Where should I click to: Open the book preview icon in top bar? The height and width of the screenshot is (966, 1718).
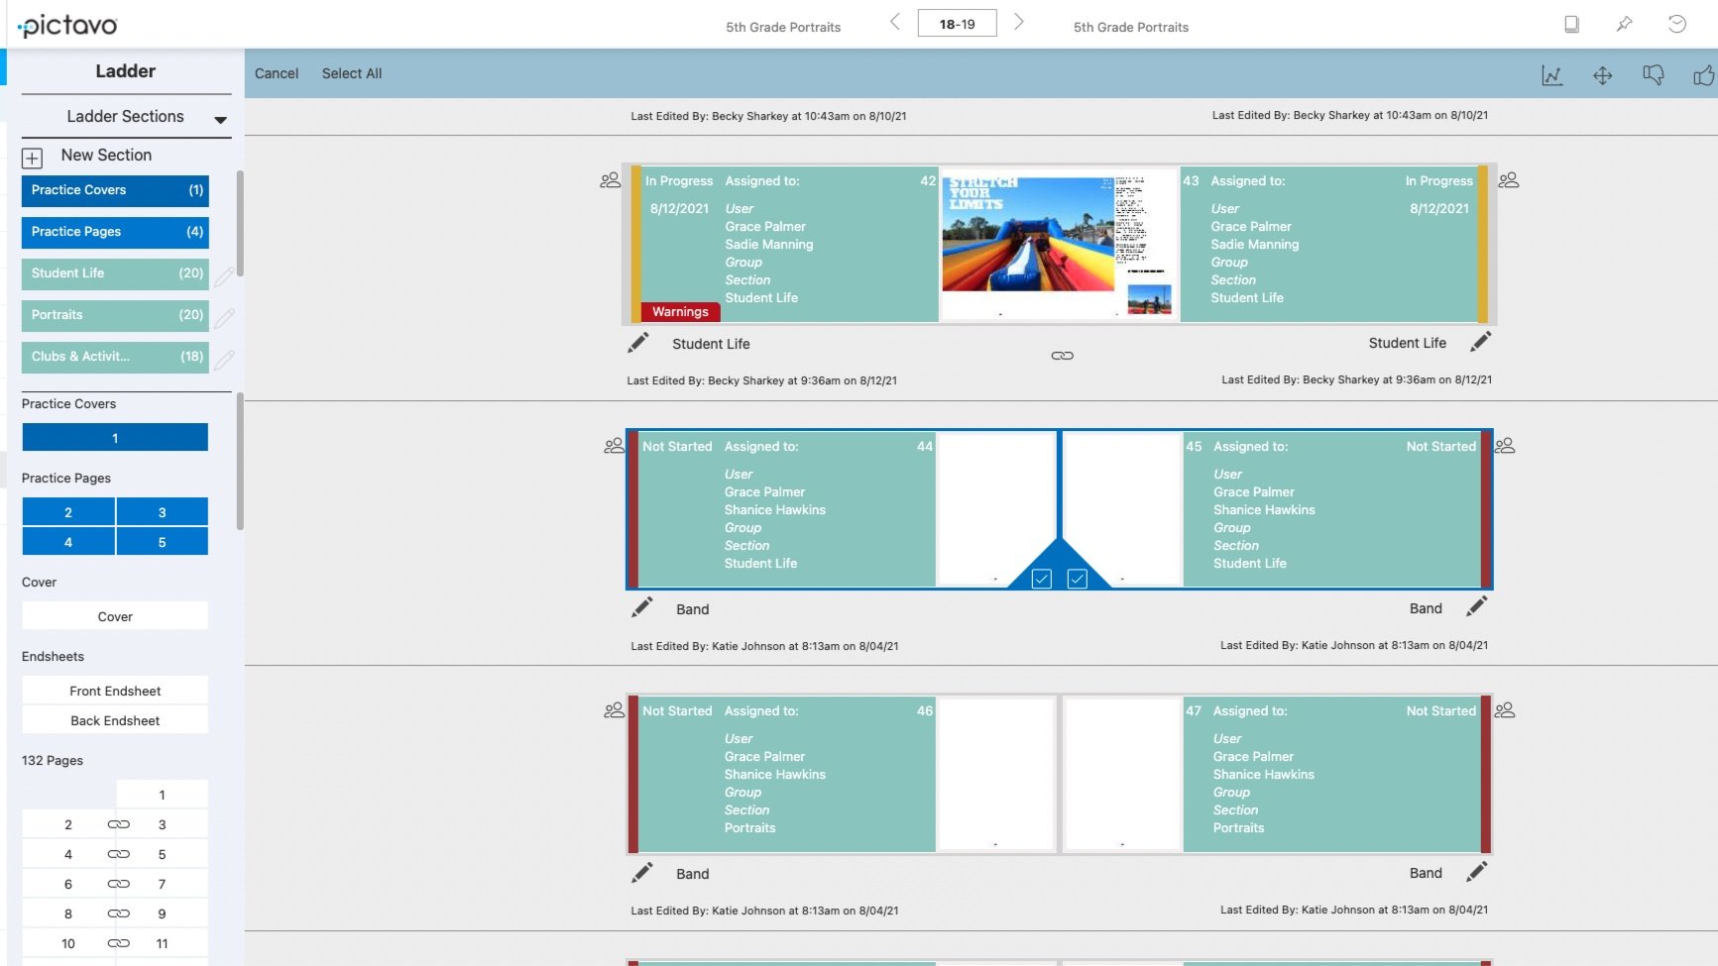click(1572, 22)
